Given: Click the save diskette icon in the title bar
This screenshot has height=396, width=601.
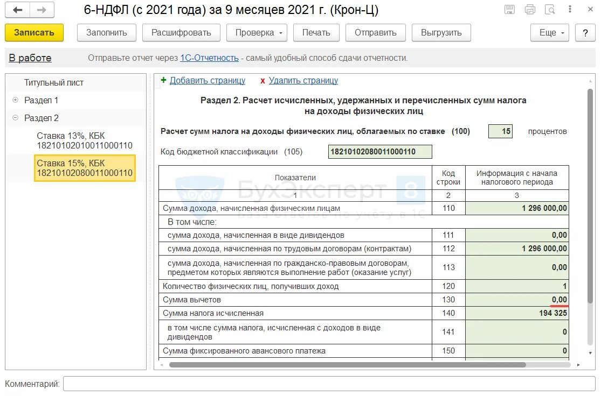Looking at the screenshot, I should click(509, 10).
